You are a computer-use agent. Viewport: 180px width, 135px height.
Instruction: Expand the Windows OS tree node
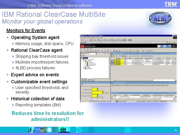point(85,65)
